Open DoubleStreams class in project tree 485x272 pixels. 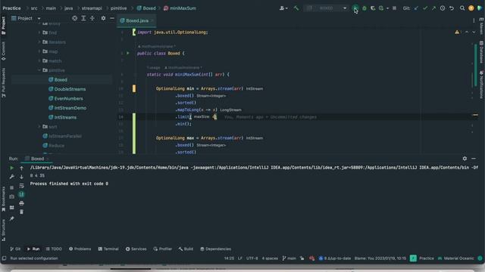70,89
